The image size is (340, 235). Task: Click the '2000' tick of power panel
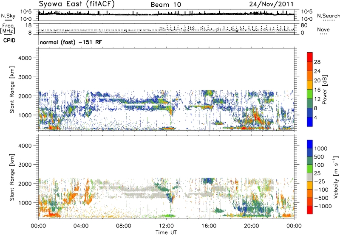25,96
